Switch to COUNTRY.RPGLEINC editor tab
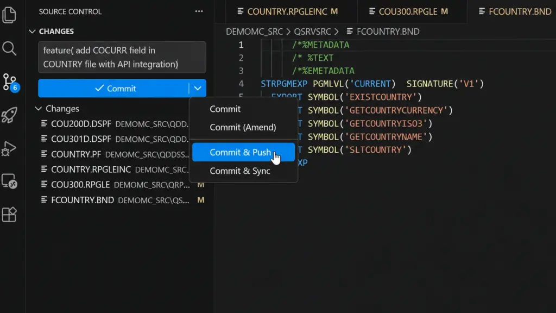Image resolution: width=556 pixels, height=313 pixels. (292, 11)
